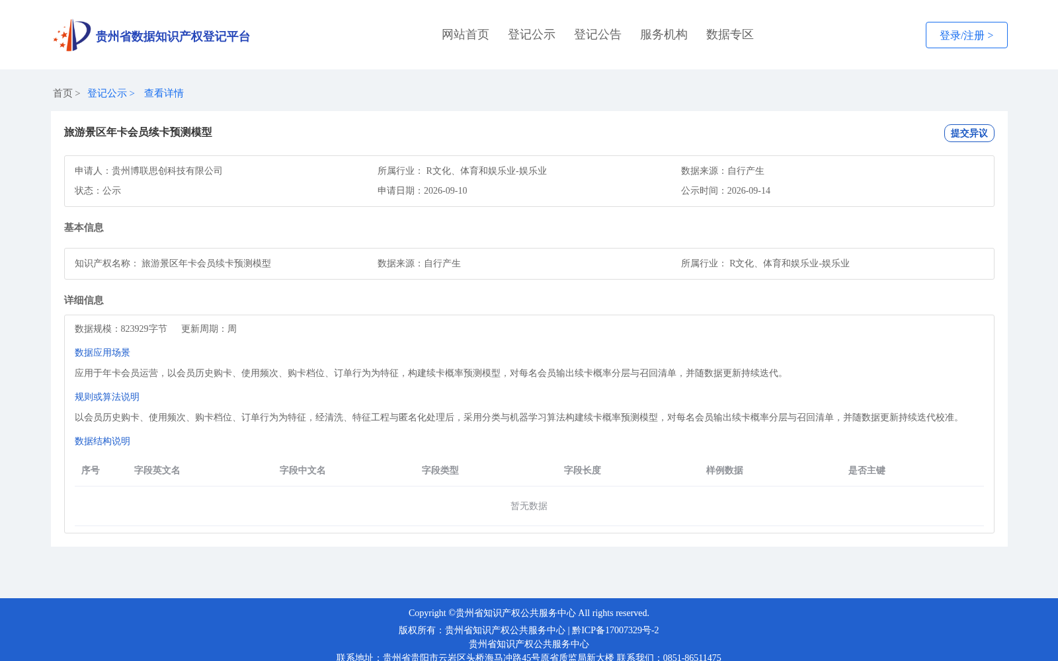Screen dimensions: 1058x661
Task: Click the footer Copyright line
Action: tap(529, 613)
